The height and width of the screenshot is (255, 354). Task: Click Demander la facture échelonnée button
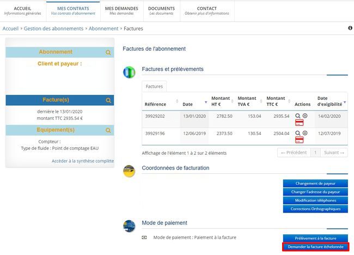click(315, 247)
